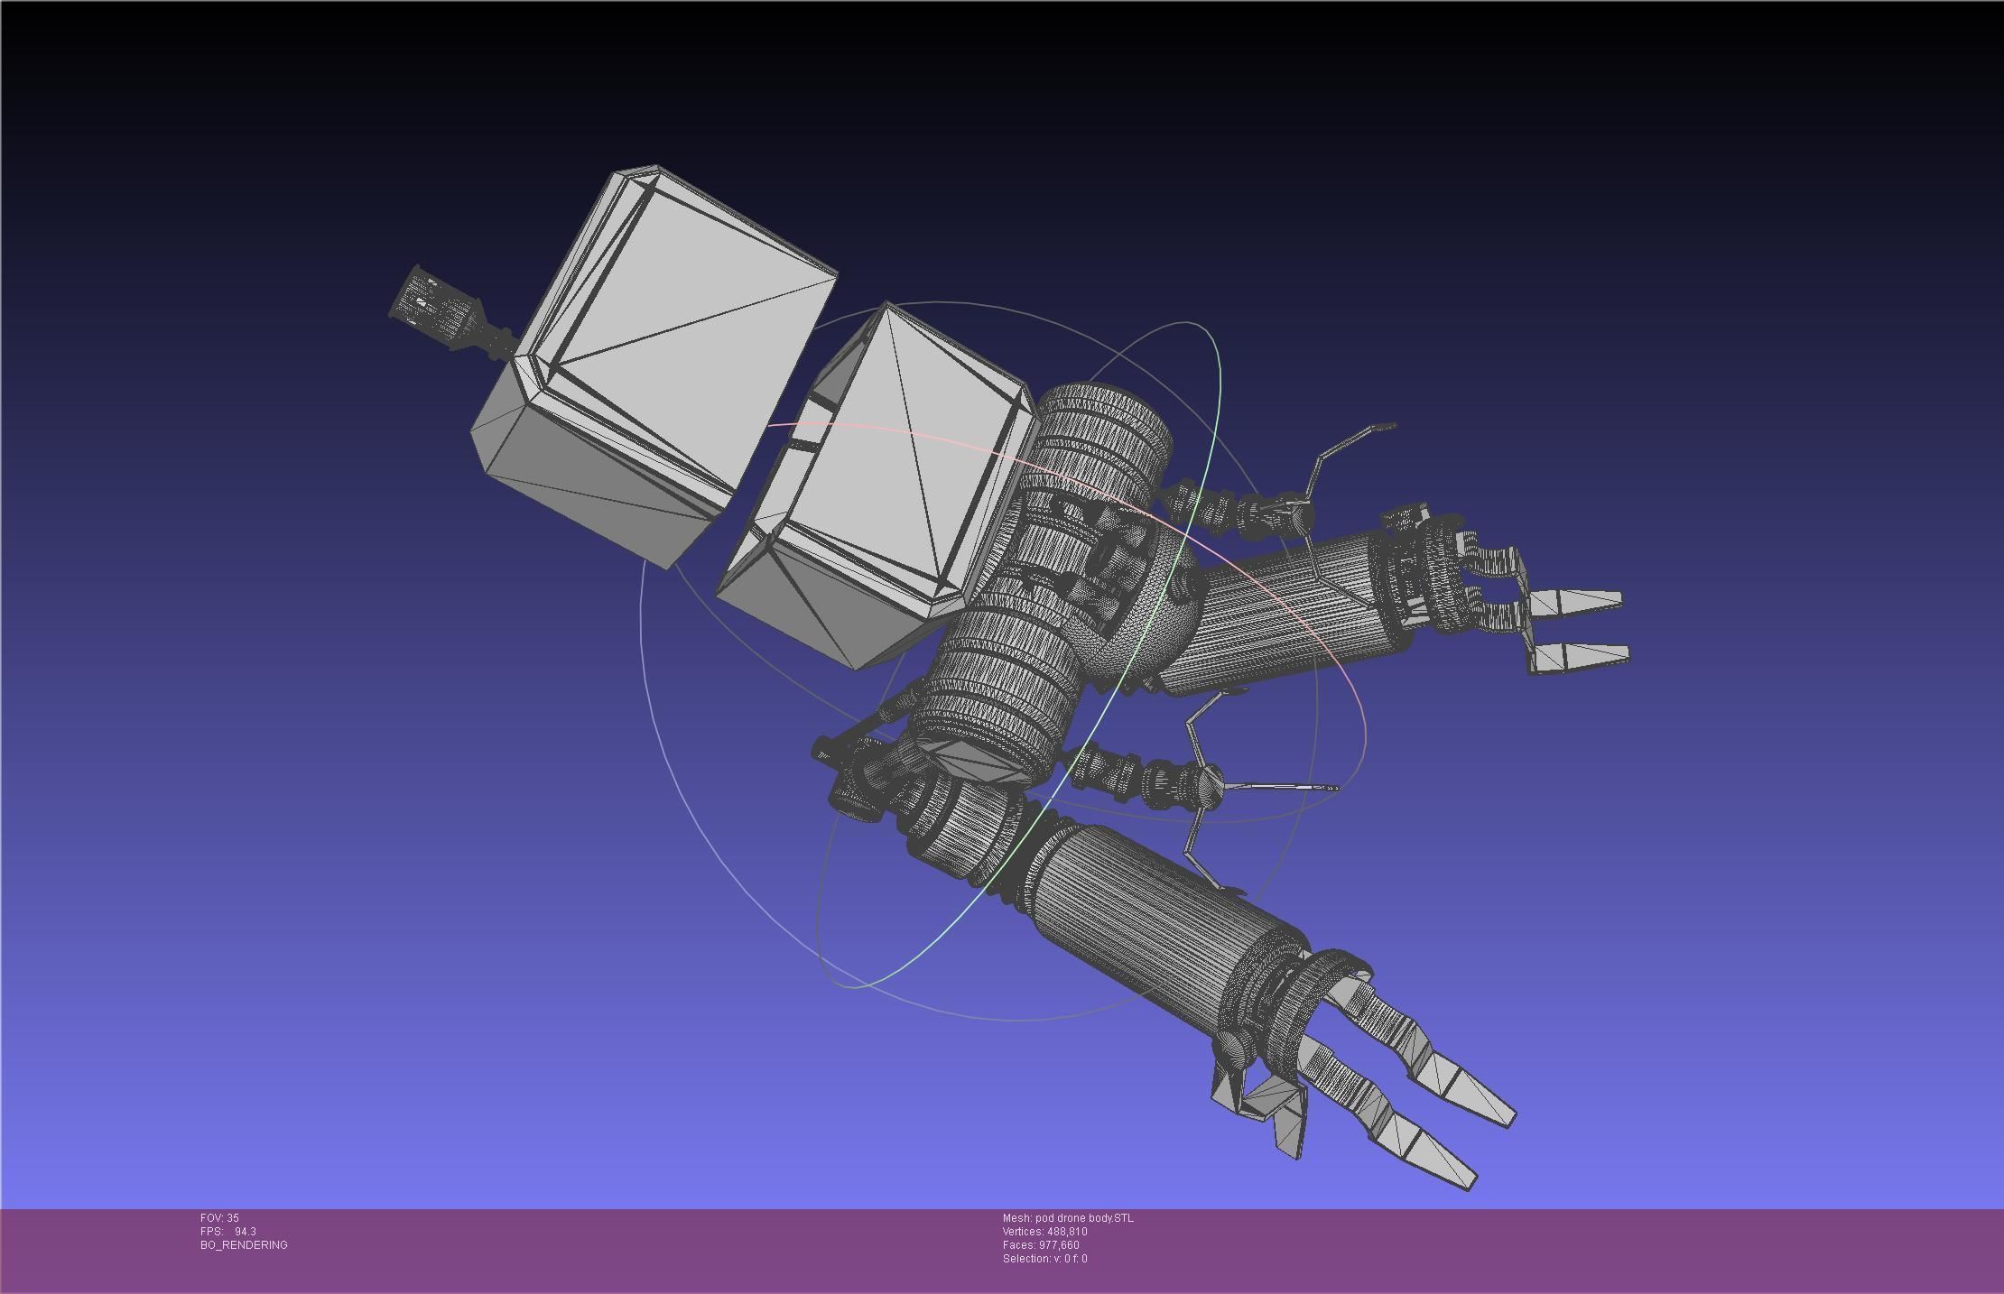Click the Faces: 977,660 count
This screenshot has width=2004, height=1294.
(1040, 1245)
